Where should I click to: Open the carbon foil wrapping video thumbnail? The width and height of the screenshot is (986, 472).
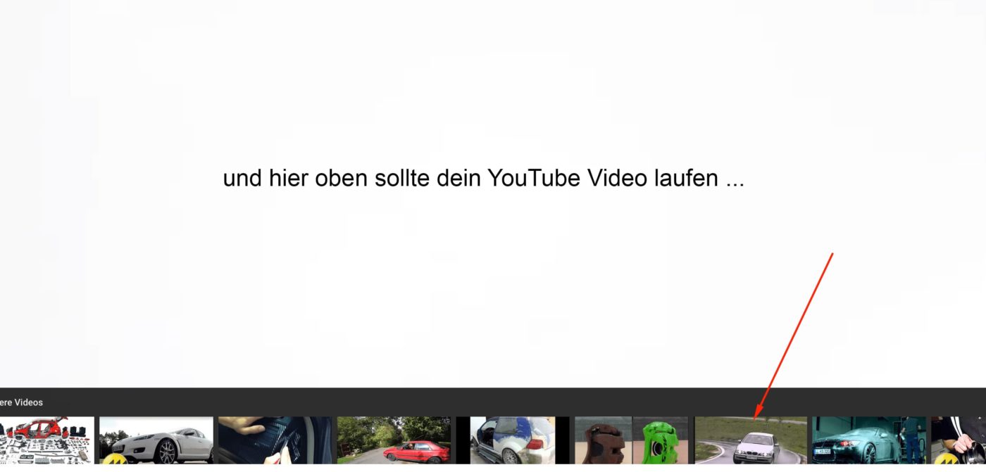point(275,440)
